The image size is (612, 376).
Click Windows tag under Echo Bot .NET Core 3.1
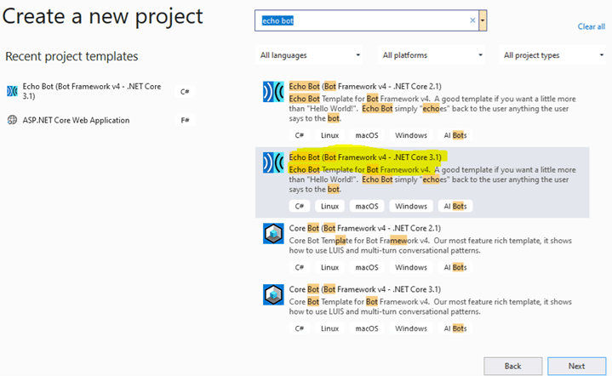[411, 207]
